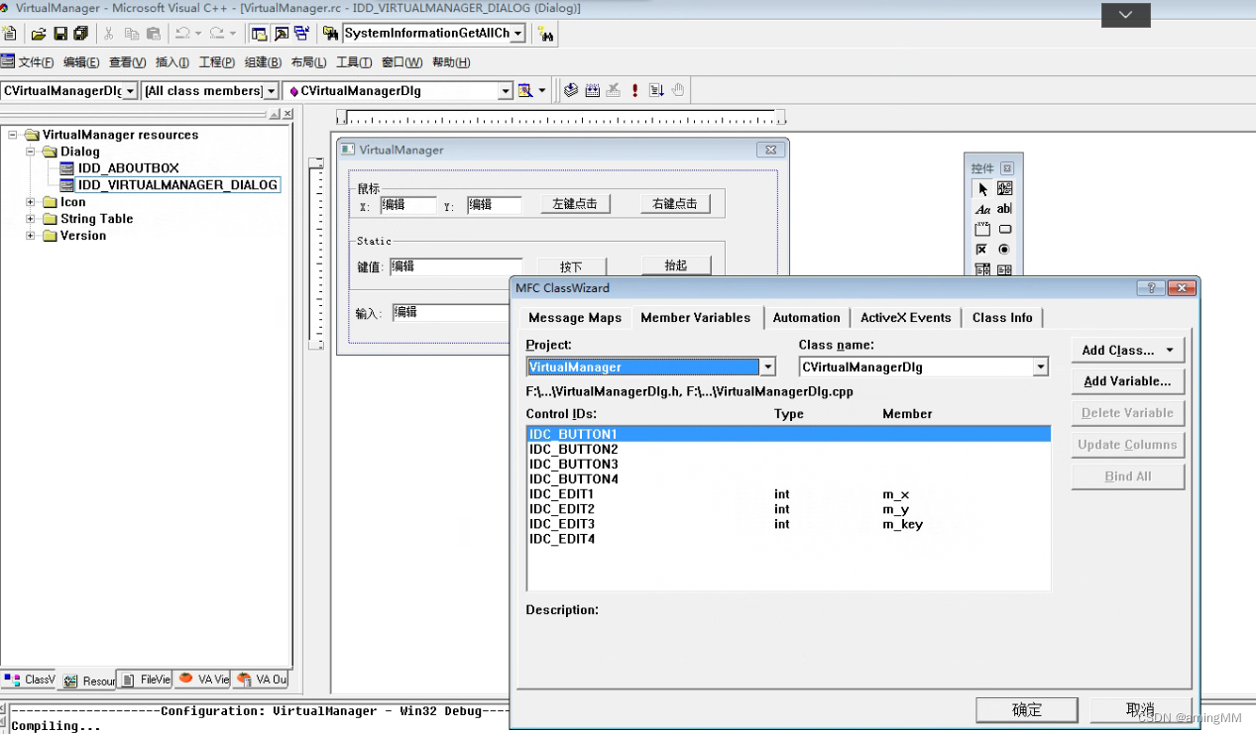The image size is (1256, 734).
Task: Click the hand breakpoint icon
Action: point(678,90)
